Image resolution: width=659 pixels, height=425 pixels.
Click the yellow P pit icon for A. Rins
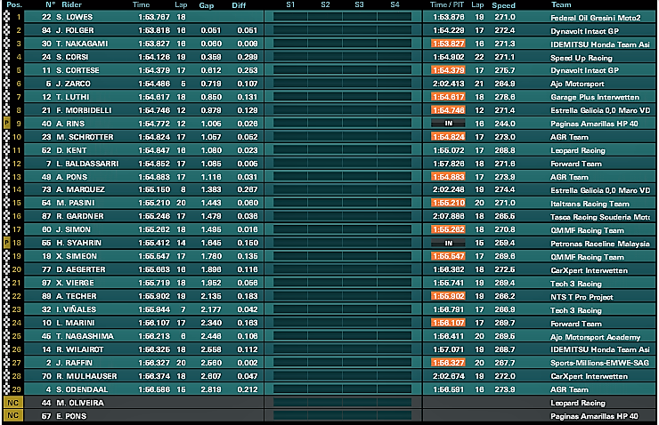pyautogui.click(x=7, y=124)
